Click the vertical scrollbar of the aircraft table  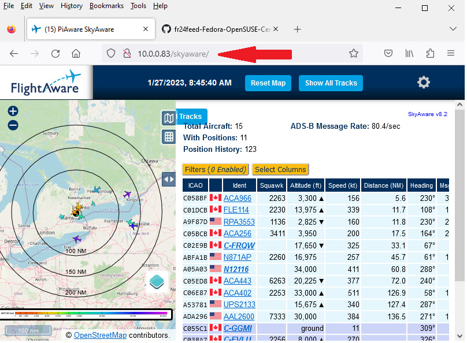(459, 196)
